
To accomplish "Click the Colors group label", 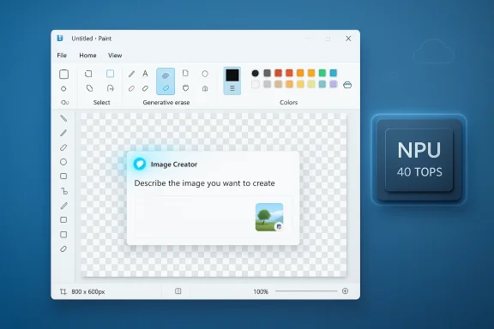I will pos(288,102).
